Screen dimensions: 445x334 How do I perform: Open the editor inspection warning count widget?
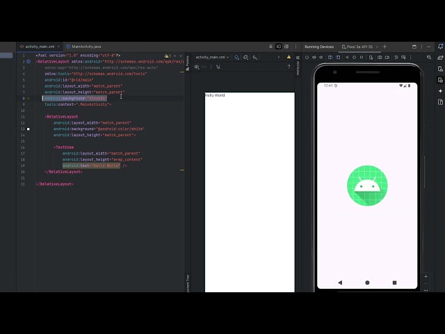[168, 56]
